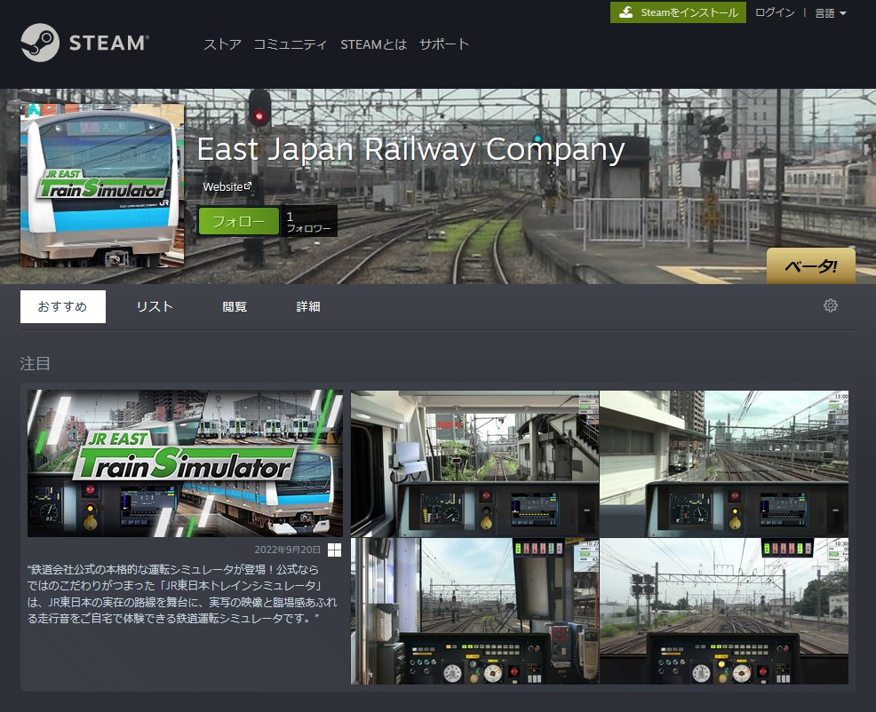Open the top-right rail yard screenshot
The width and height of the screenshot is (876, 712).
point(724,463)
